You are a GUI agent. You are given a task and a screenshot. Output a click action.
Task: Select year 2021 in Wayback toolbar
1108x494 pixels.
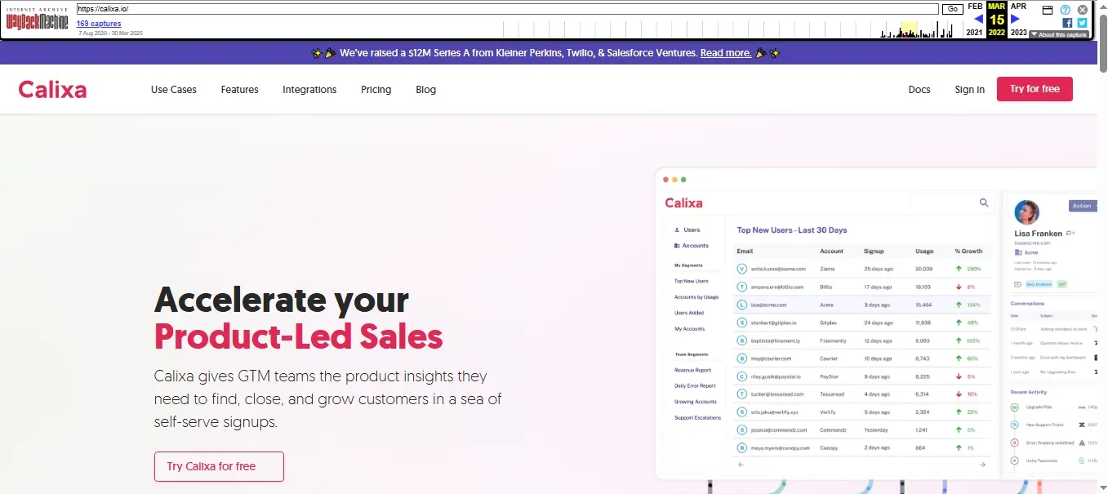click(975, 33)
